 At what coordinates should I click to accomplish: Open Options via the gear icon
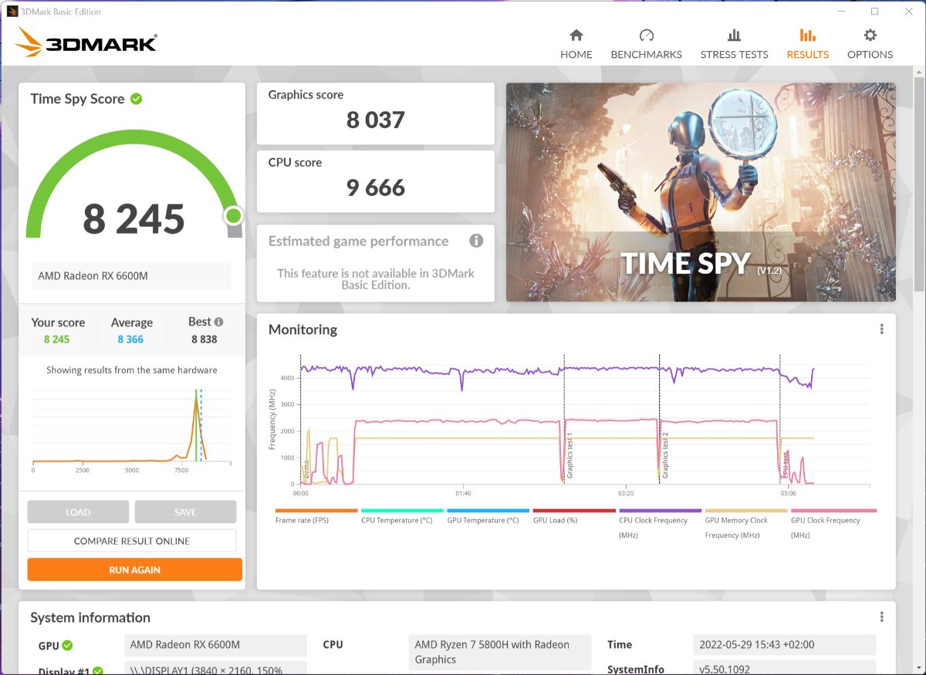pyautogui.click(x=870, y=35)
